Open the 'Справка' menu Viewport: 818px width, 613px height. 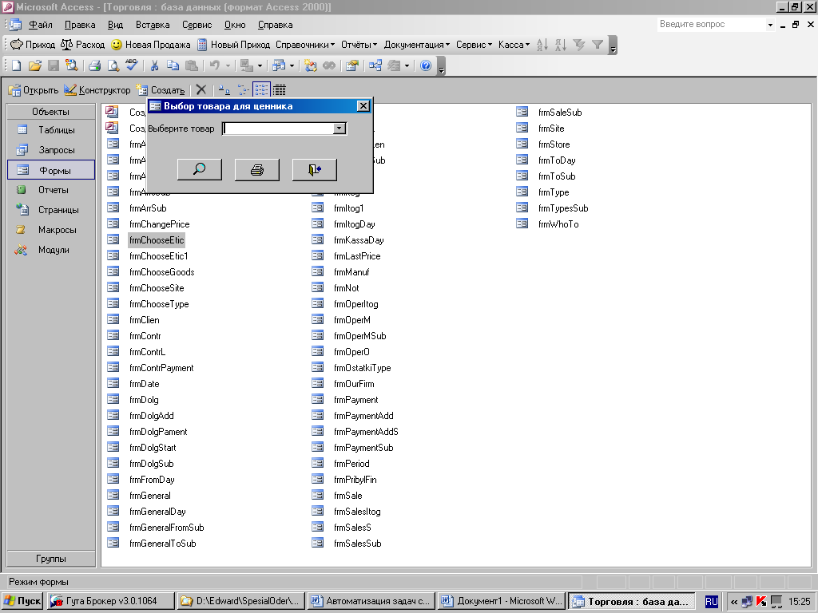click(275, 25)
